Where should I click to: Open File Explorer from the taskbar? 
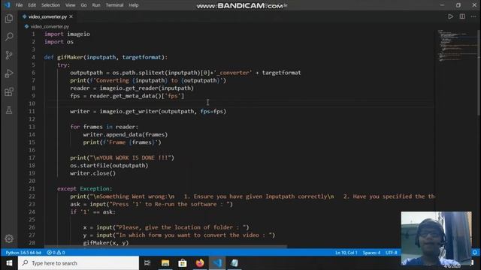click(165, 263)
